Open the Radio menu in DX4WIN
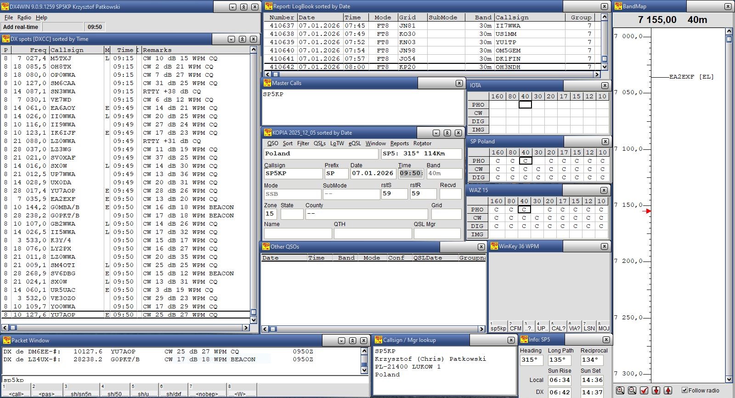This screenshot has width=735, height=398. pyautogui.click(x=24, y=17)
